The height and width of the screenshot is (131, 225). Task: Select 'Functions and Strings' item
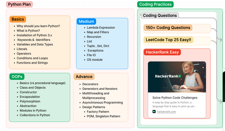[32, 63]
